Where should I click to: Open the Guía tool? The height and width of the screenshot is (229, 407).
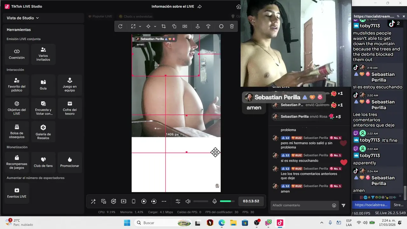pos(43,85)
